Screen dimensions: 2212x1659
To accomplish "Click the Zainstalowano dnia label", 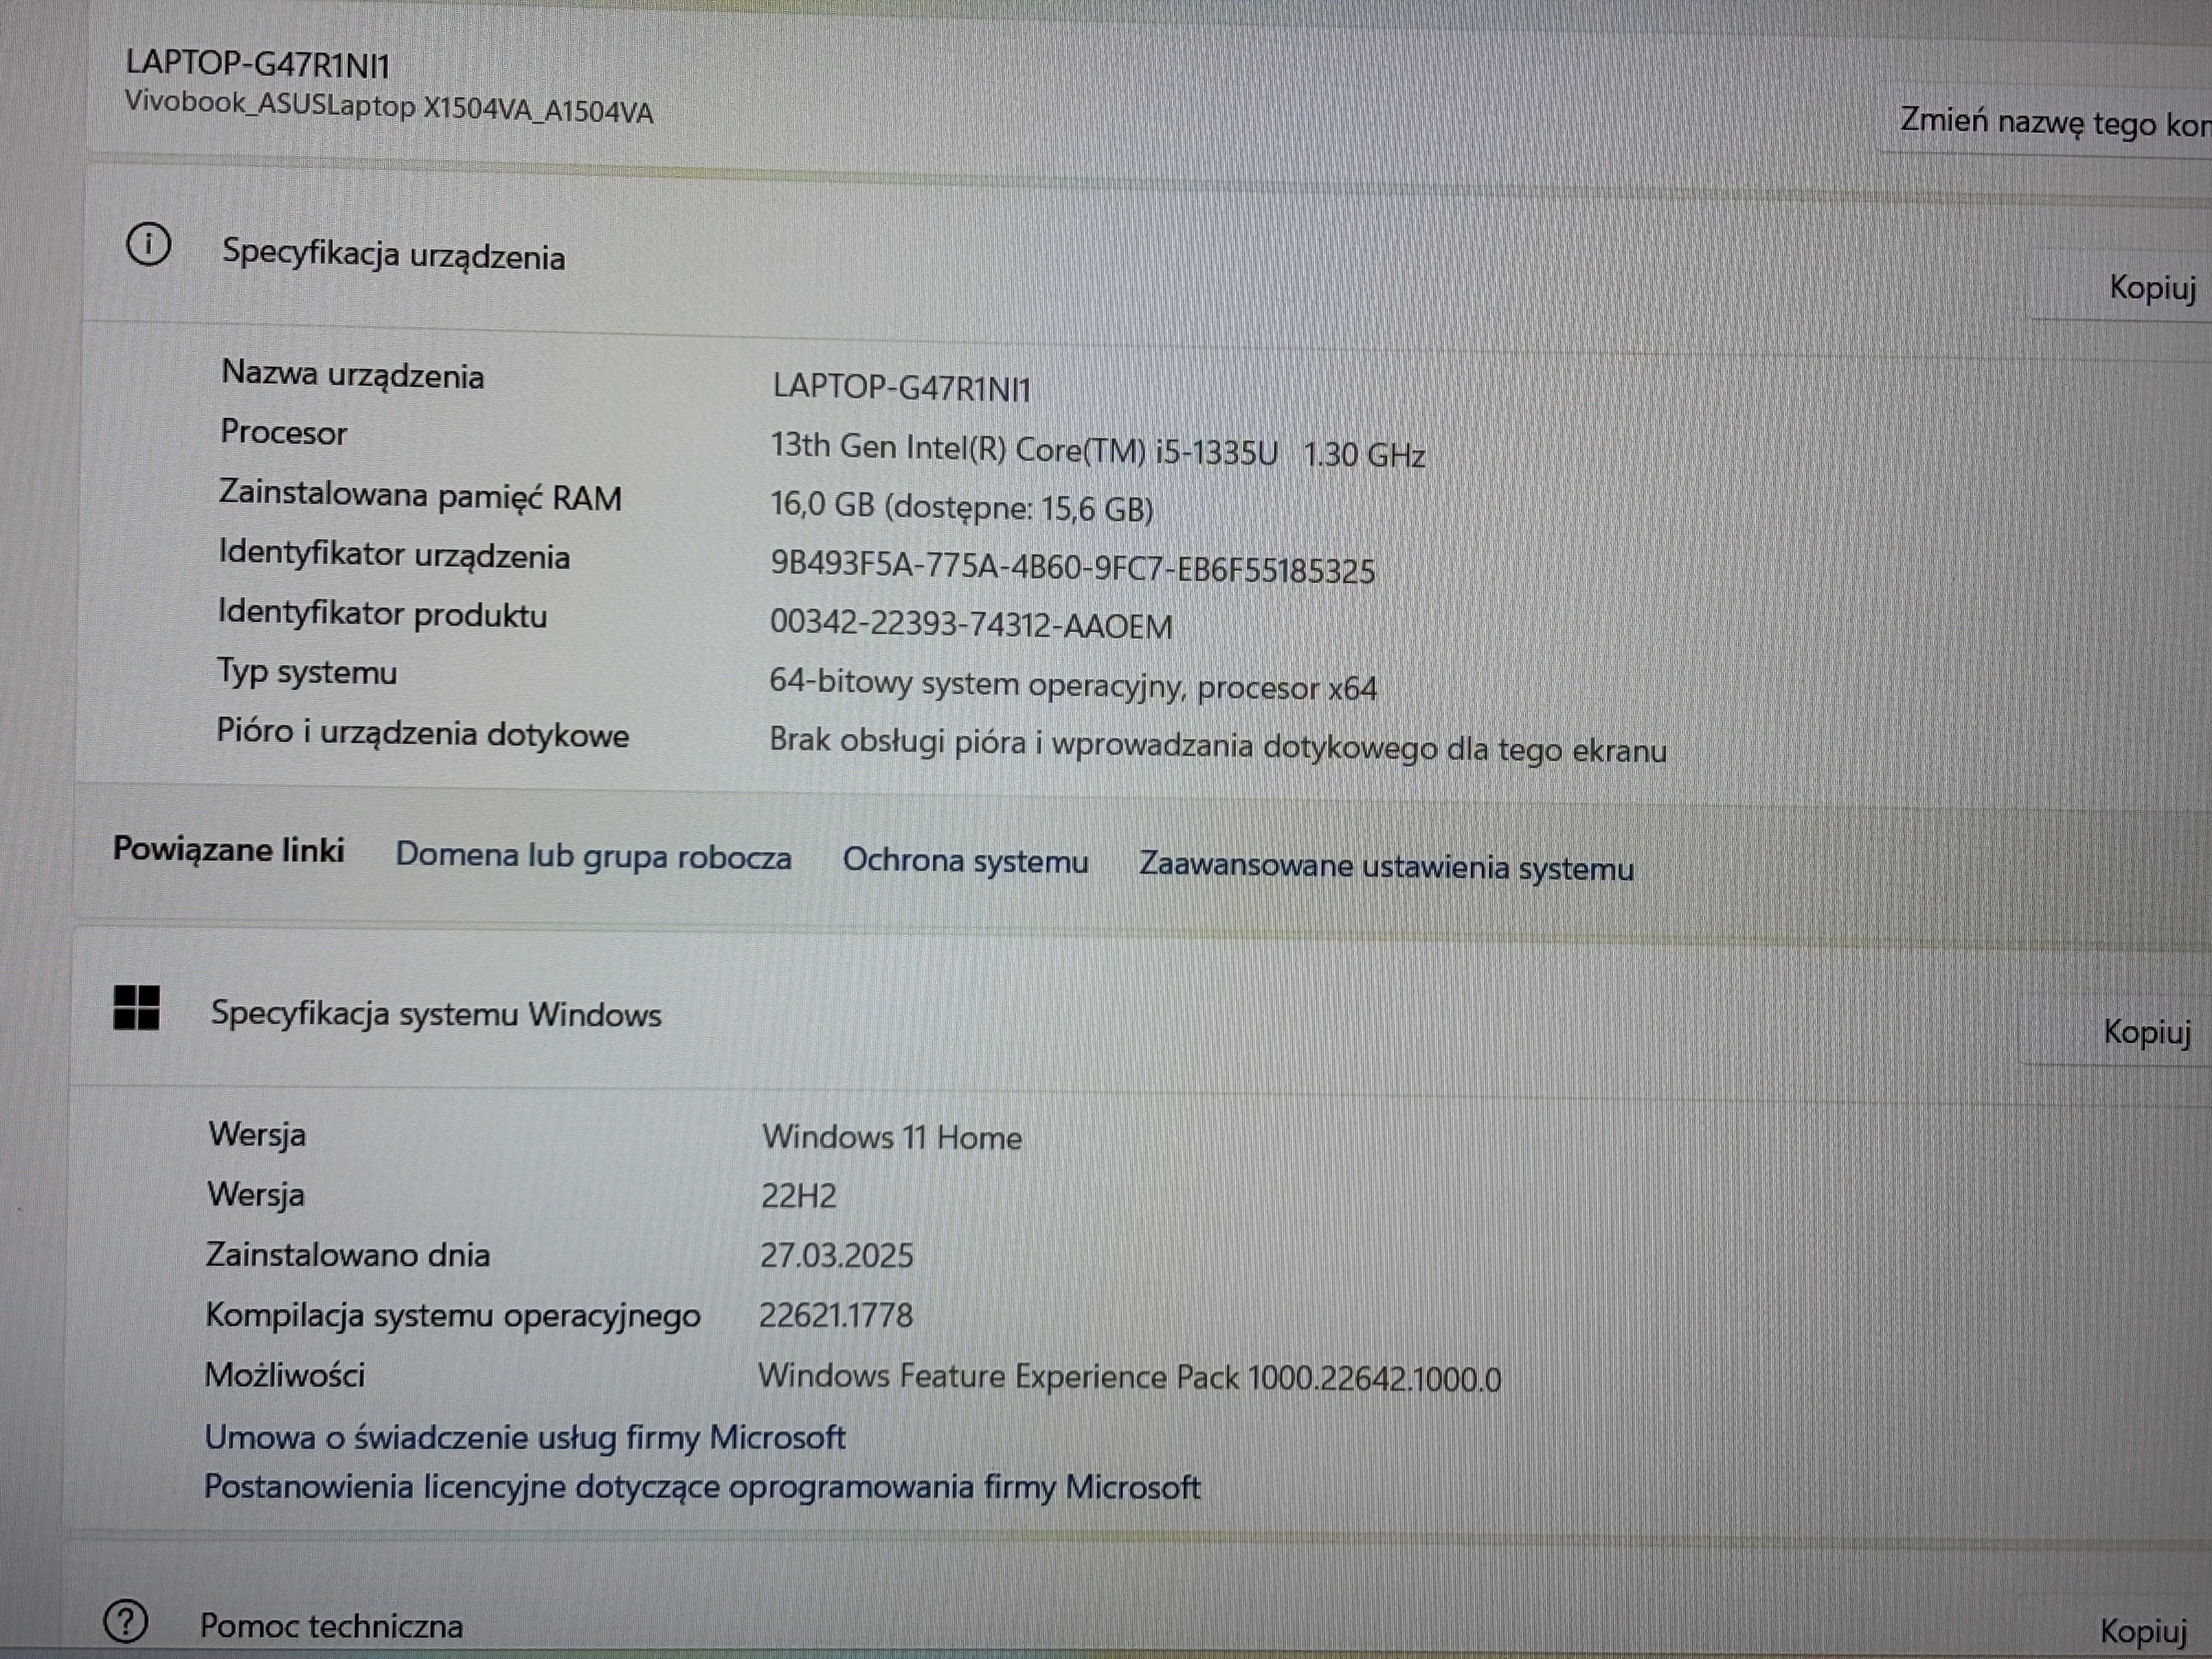I will coord(348,1255).
